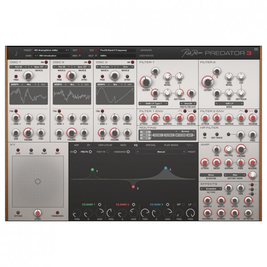Switch to the PLAY MODE tab

[171, 145]
